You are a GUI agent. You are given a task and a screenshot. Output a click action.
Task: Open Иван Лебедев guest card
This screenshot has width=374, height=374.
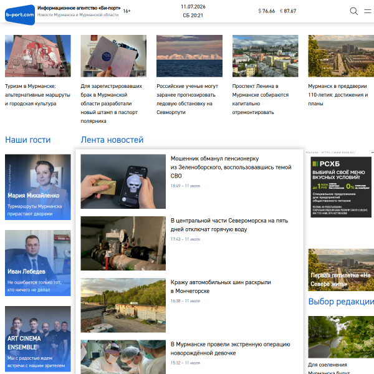tap(38, 263)
